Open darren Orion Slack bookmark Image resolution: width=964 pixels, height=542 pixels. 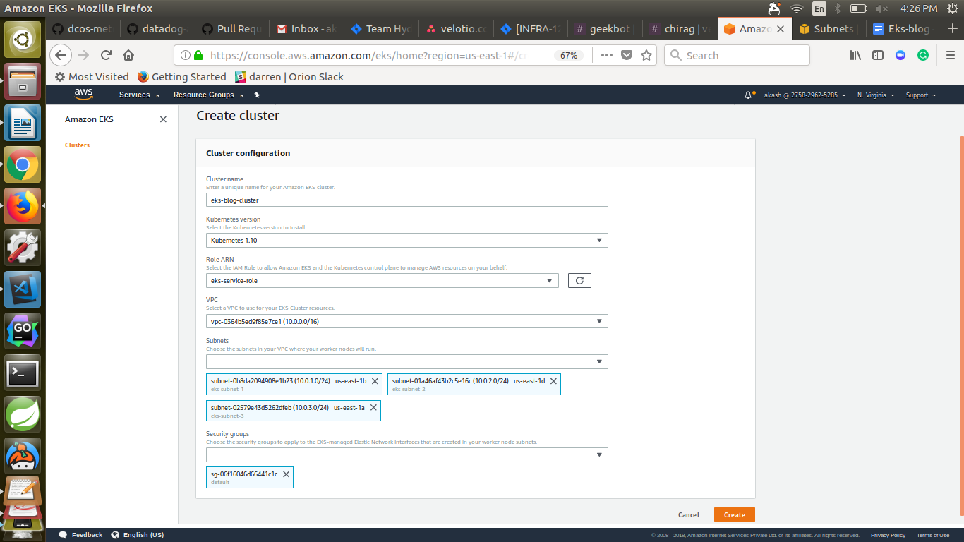[289, 77]
